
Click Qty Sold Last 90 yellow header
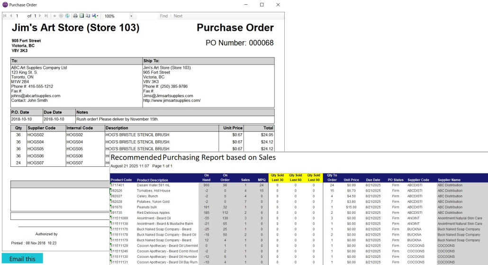click(x=314, y=177)
